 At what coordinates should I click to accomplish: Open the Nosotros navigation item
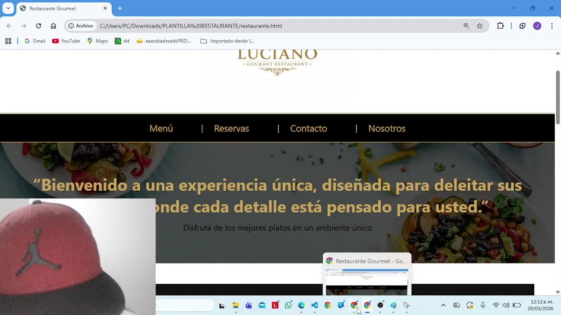(387, 128)
